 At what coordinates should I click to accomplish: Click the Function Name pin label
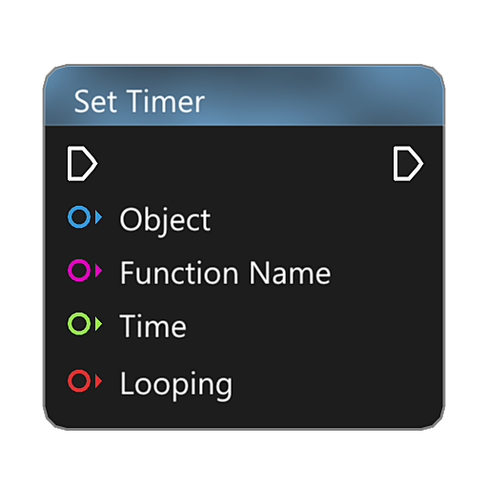click(226, 273)
